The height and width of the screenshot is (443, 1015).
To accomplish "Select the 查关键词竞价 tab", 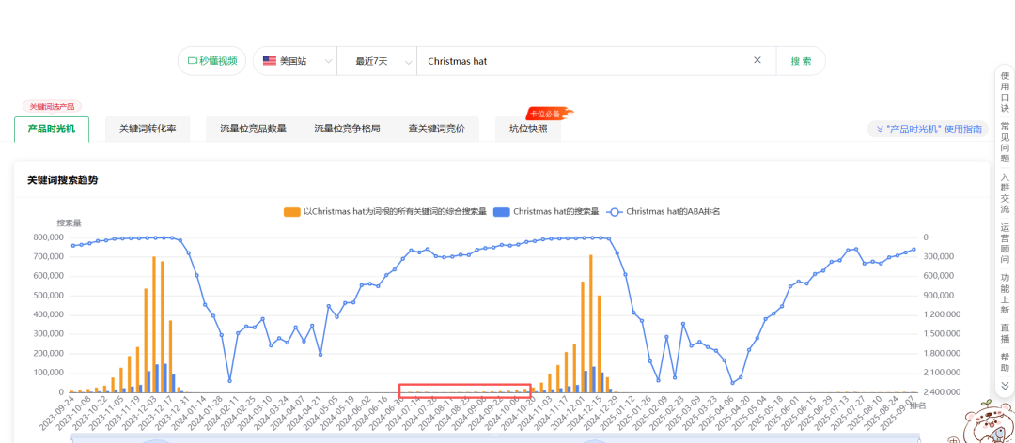I will coord(436,129).
